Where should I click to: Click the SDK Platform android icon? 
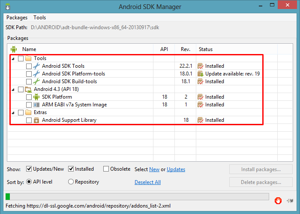click(36, 97)
